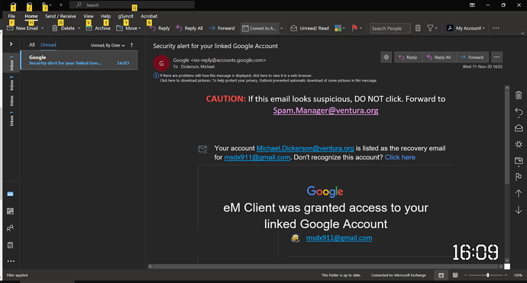The width and height of the screenshot is (527, 283).
Task: Click Forward in the ribbon
Action: (x=221, y=28)
